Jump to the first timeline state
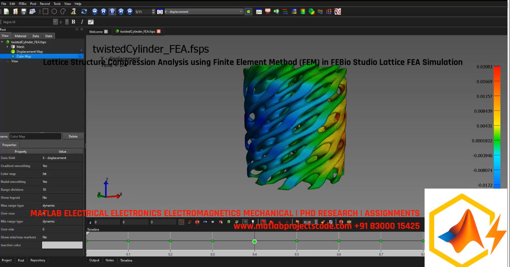Screen dimensions: 510x267 103,11
